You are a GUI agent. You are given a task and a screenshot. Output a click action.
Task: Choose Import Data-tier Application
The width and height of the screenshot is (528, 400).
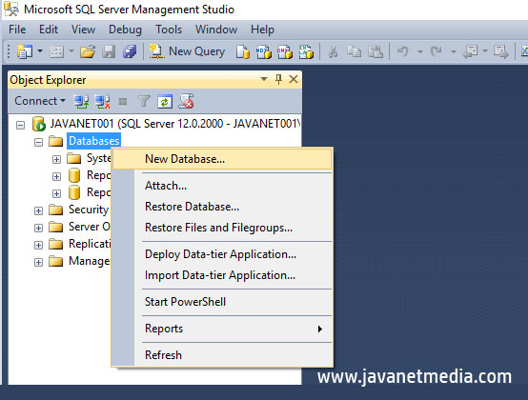click(222, 275)
